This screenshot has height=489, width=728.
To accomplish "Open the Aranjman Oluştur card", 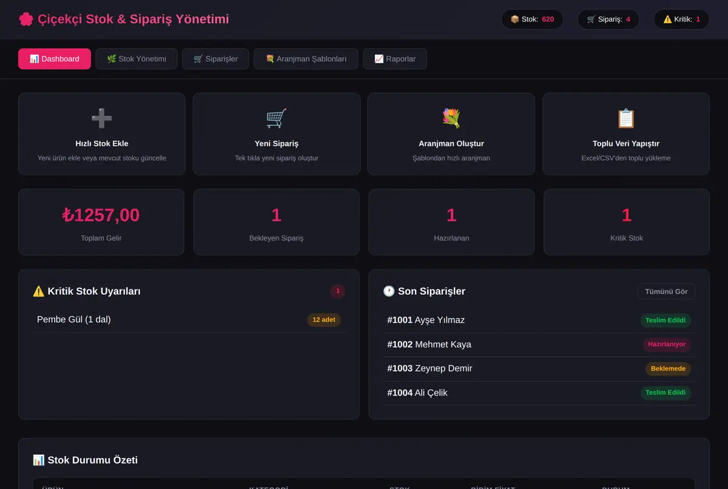I will pyautogui.click(x=451, y=133).
